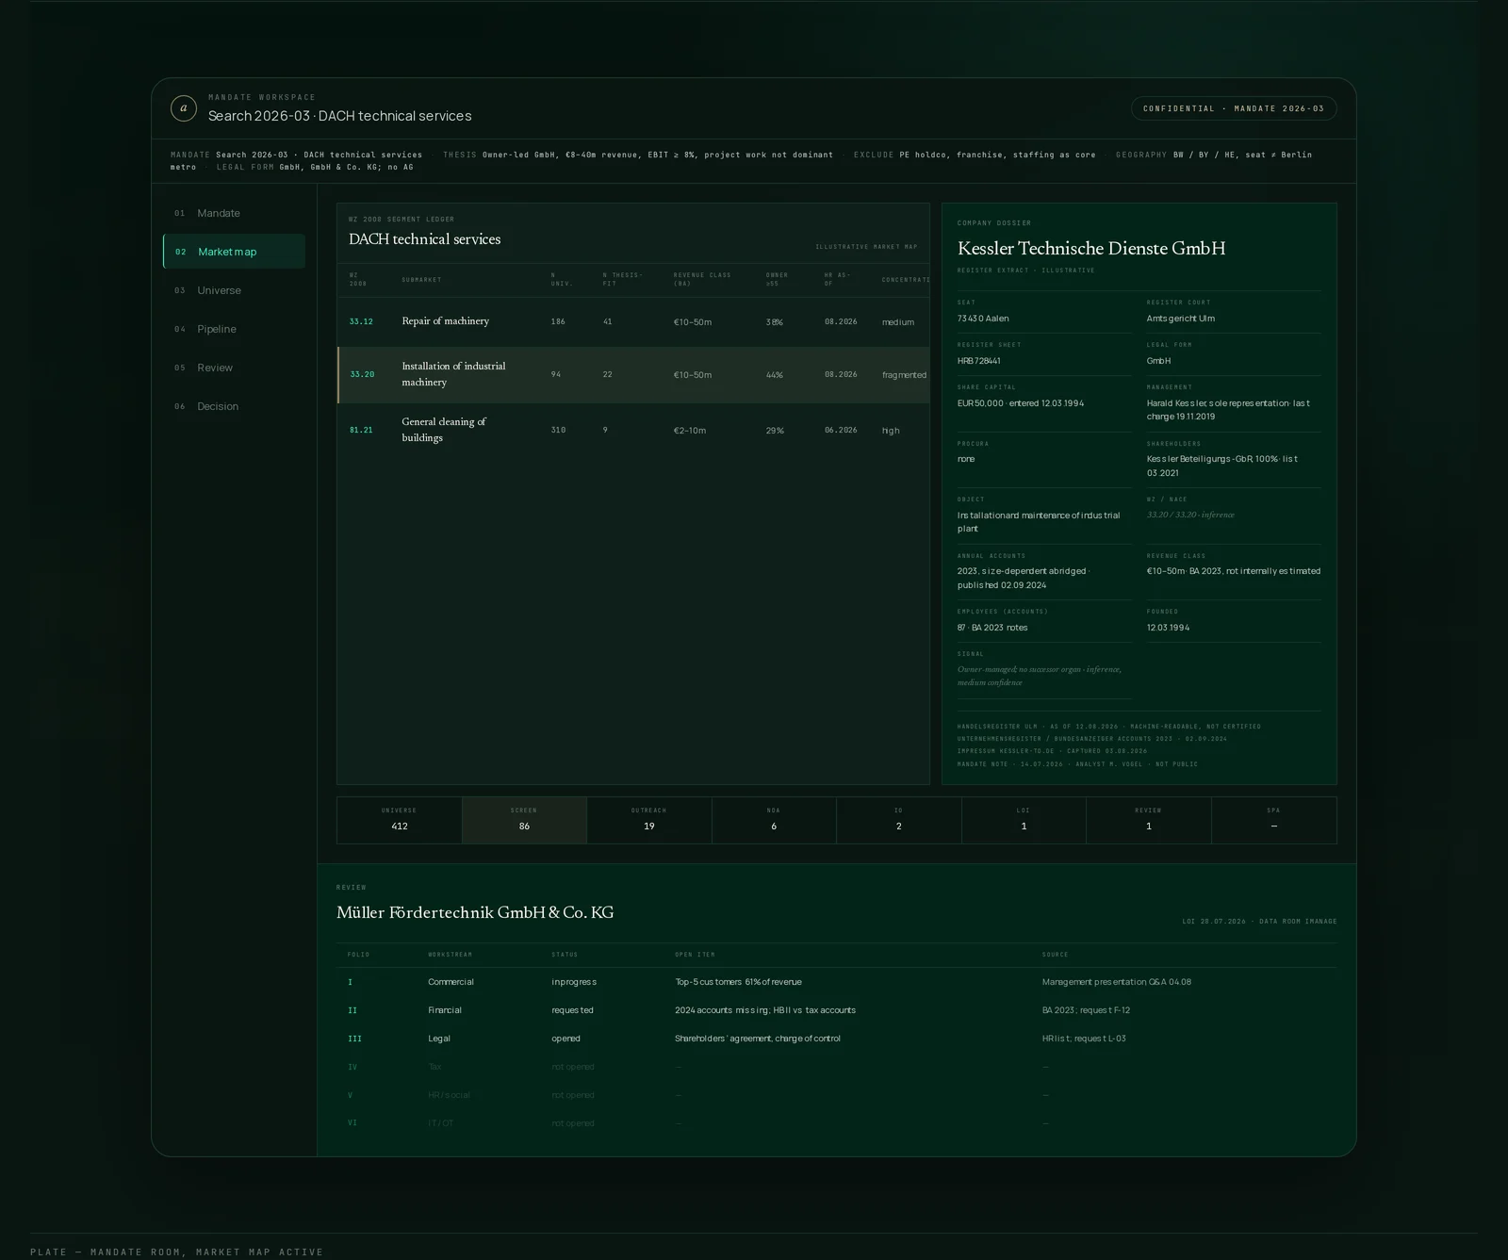Open the Screen 86 funnel stage
The width and height of the screenshot is (1508, 1260).
click(524, 820)
